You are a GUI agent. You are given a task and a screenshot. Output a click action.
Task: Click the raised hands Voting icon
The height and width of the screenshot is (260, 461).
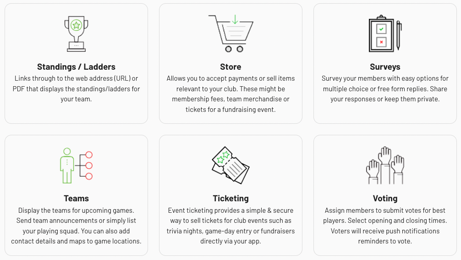coord(385,165)
